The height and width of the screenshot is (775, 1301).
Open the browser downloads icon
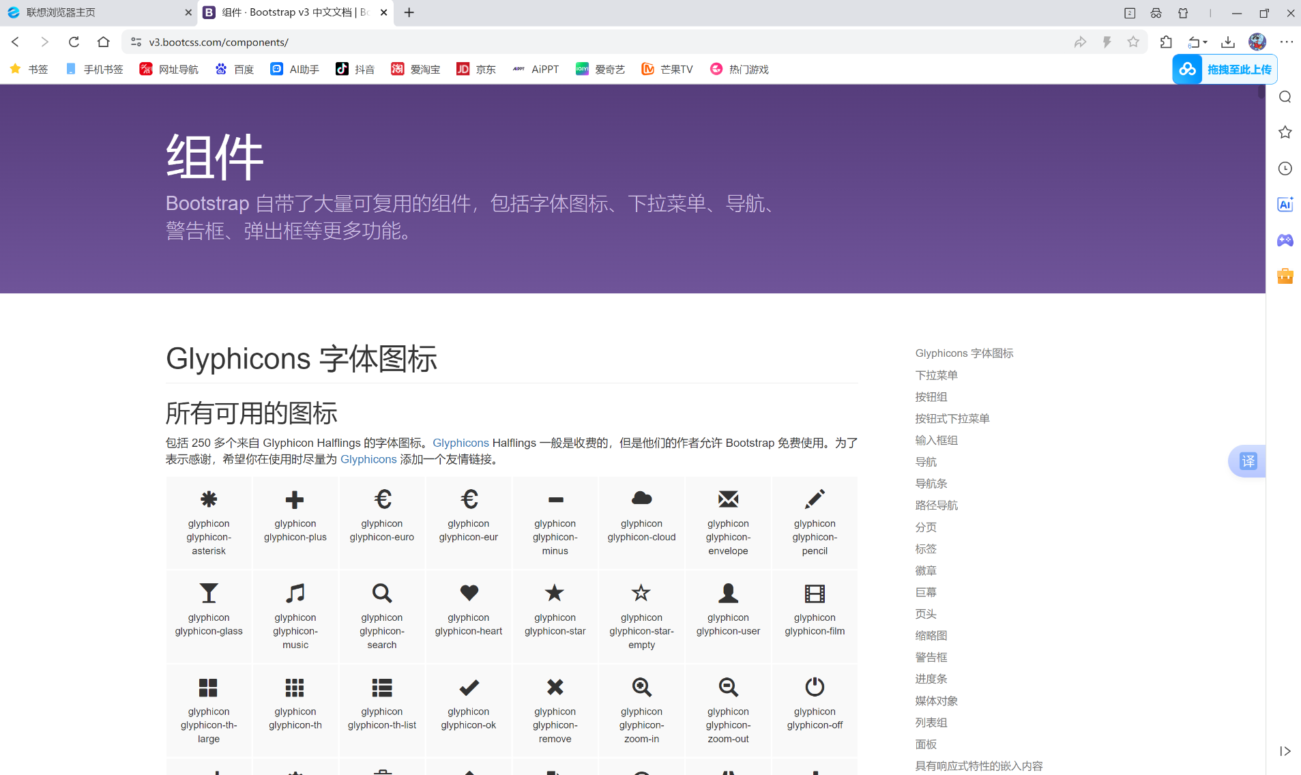[x=1228, y=42]
